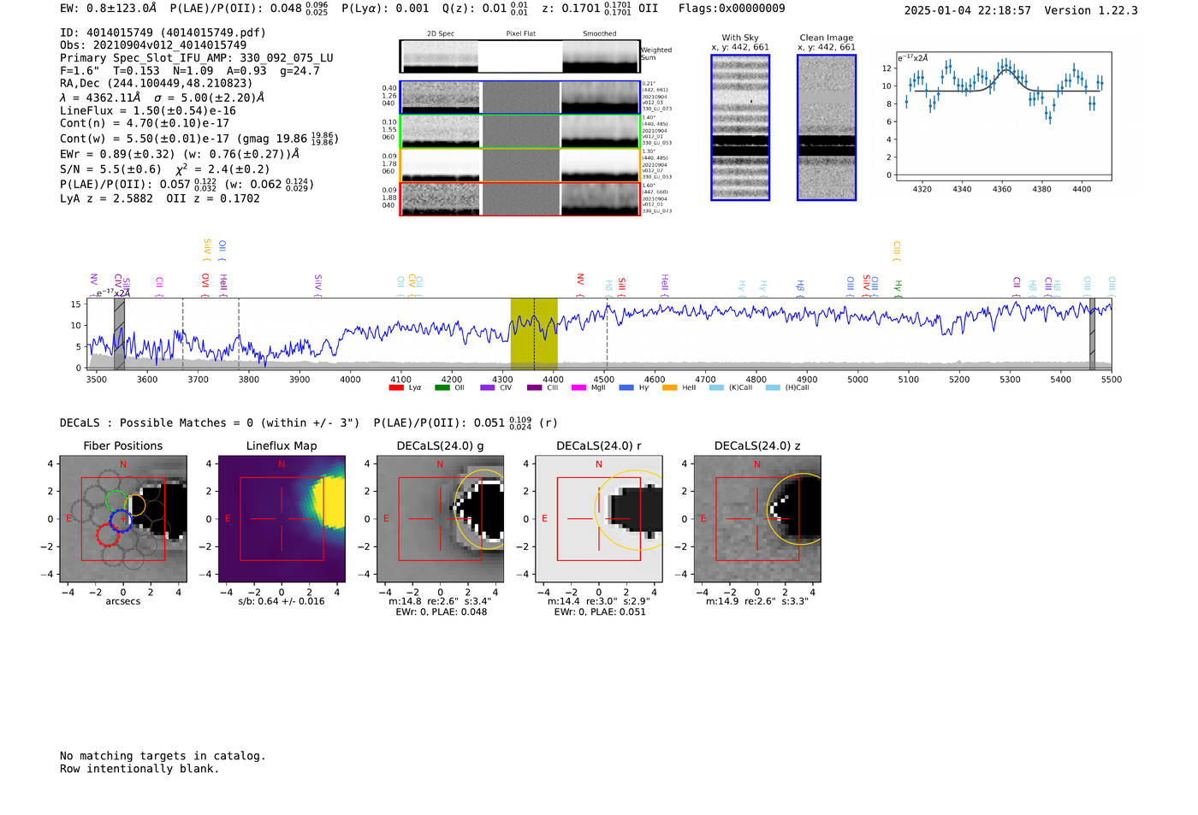1198x815 pixels.
Task: Select the red-bordered 2D fiber spectrum row
Action: [x=519, y=198]
